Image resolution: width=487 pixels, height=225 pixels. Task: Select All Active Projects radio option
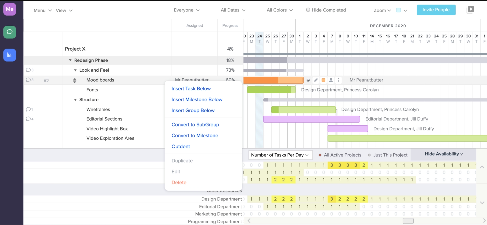[x=320, y=155]
